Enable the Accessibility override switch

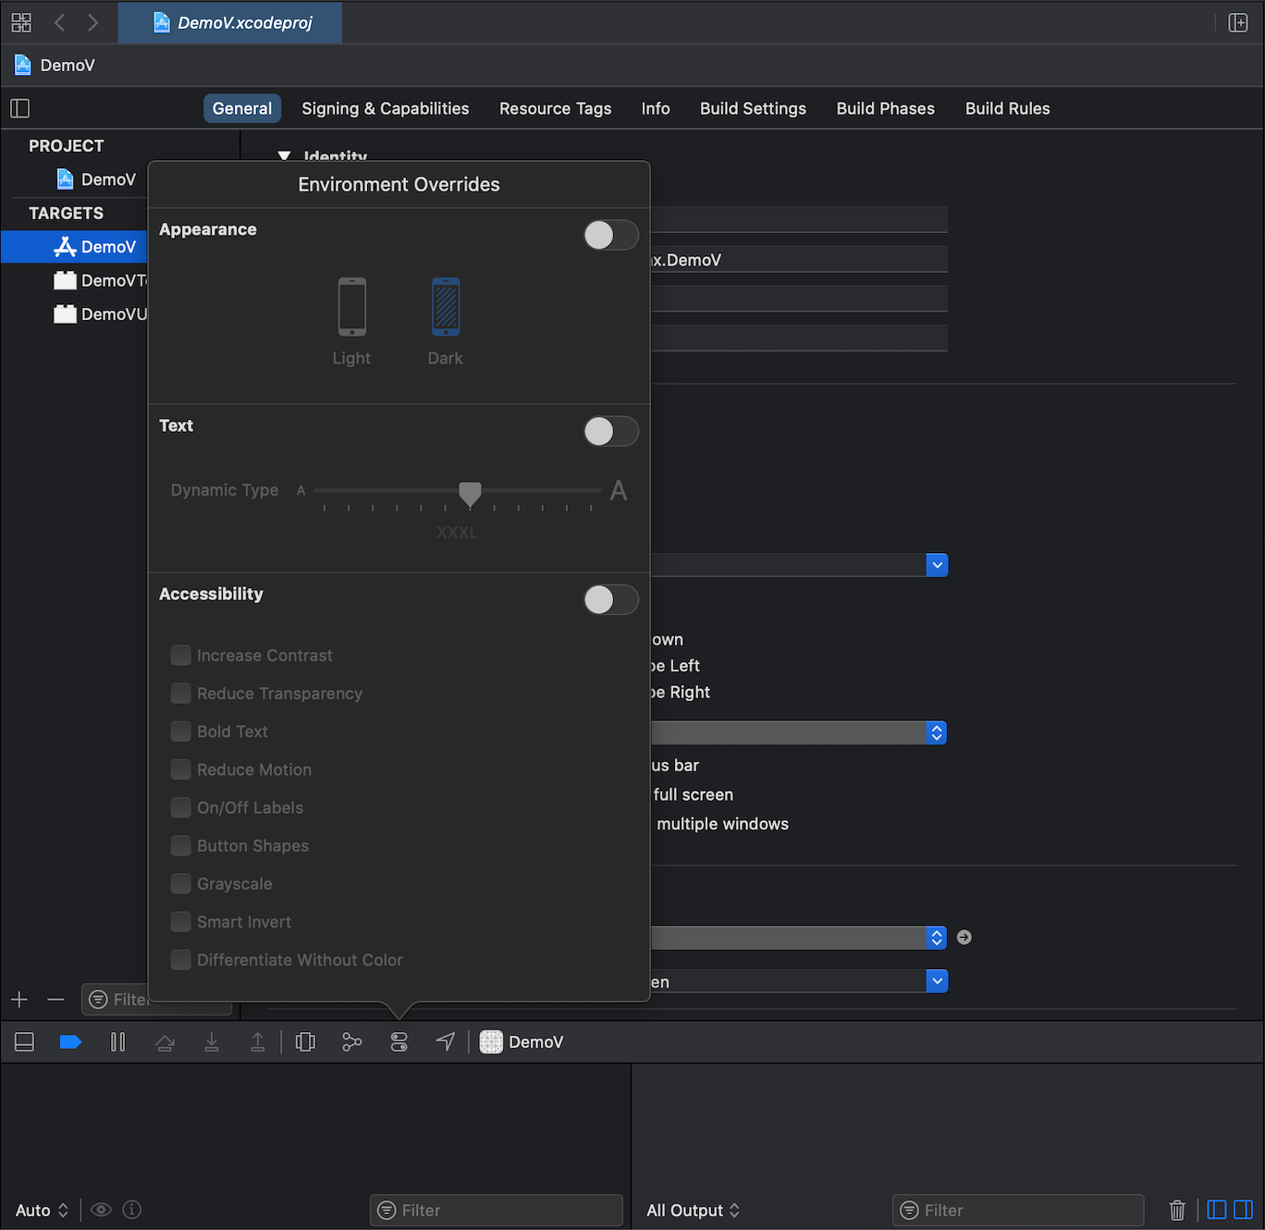coord(610,599)
